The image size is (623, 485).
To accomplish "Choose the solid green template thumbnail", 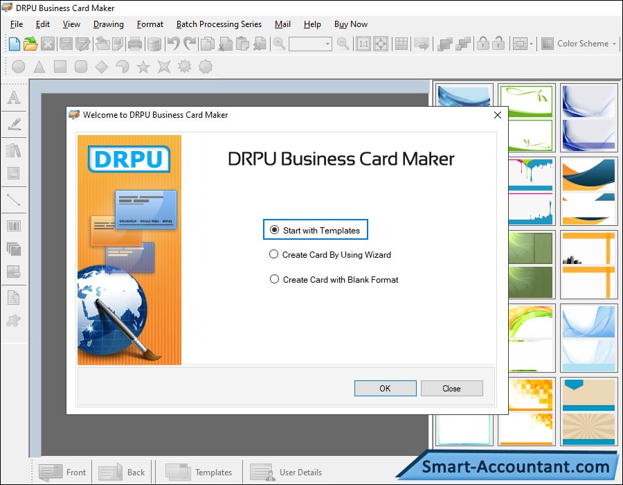I will (x=531, y=265).
